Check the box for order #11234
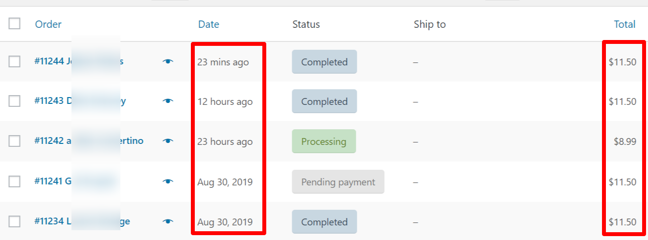 pyautogui.click(x=15, y=221)
